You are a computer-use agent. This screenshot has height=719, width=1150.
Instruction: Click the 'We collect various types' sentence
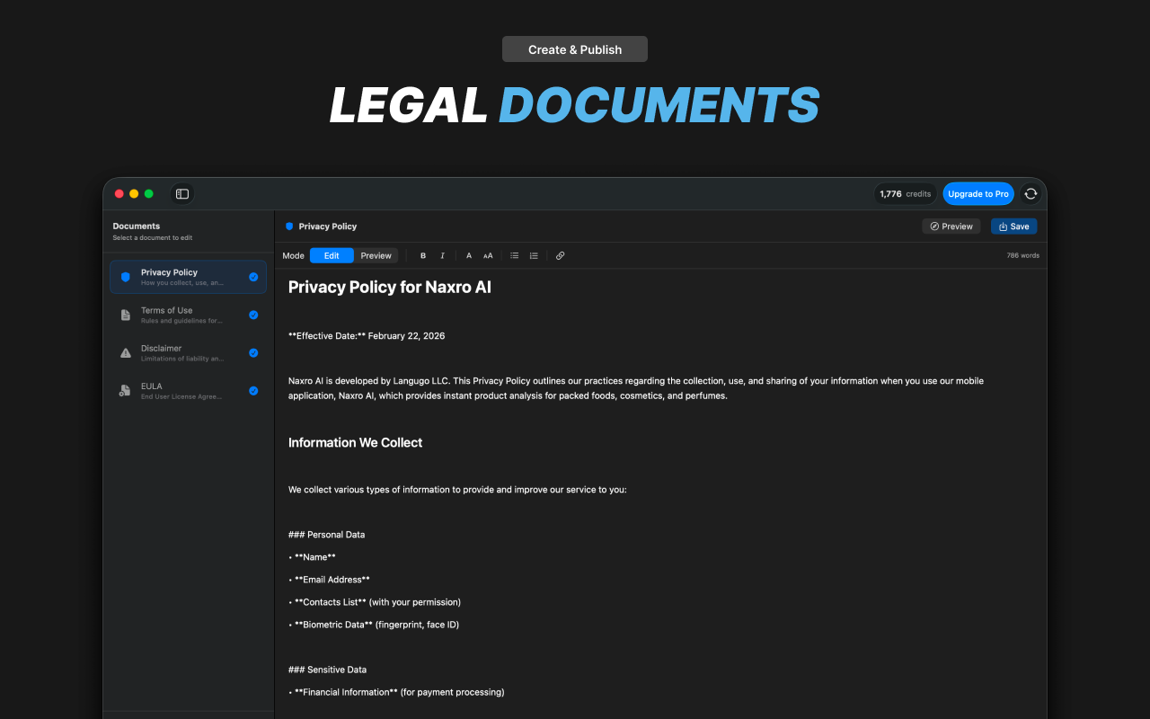(457, 490)
